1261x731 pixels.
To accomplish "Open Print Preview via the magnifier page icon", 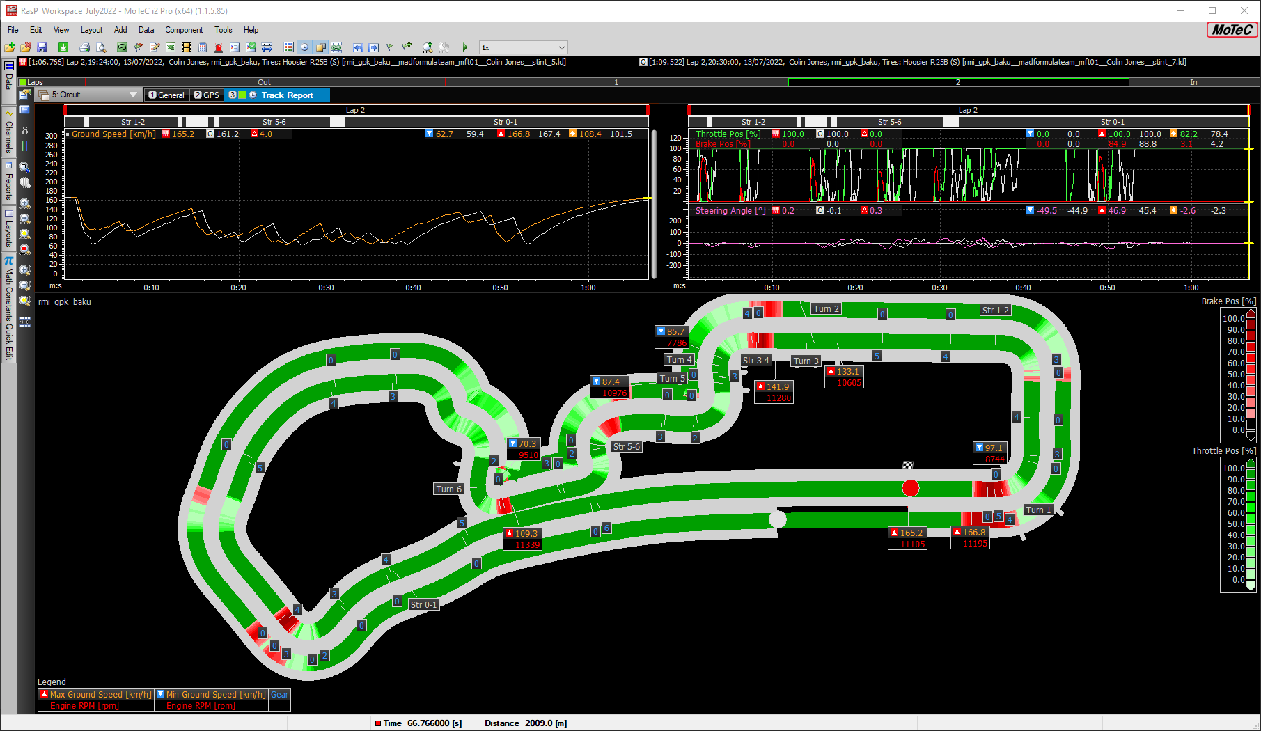I will 101,47.
